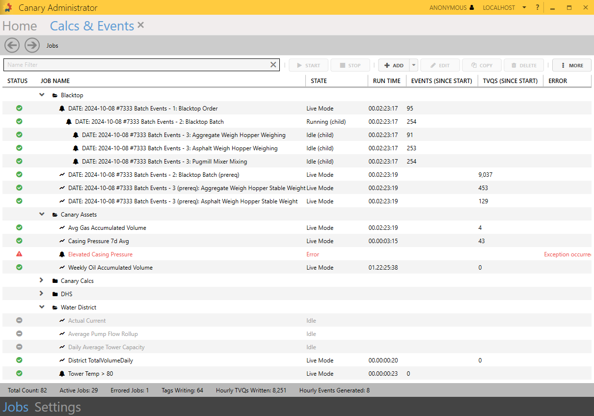Open the Add button dropdown arrow

413,65
